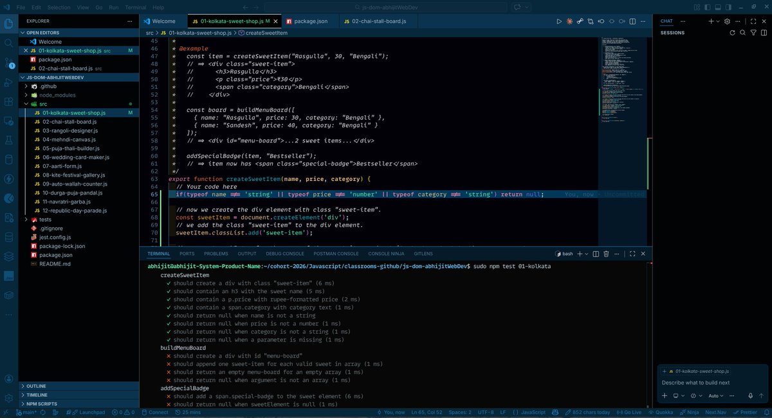Toggle the sessions side layout icon

[x=764, y=33]
